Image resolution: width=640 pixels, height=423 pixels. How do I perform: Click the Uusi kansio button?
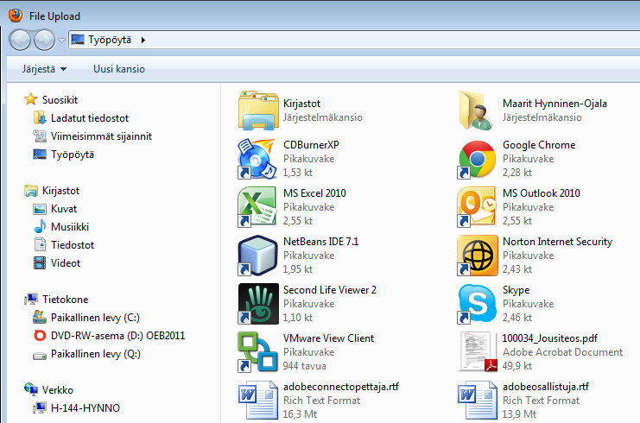click(119, 69)
